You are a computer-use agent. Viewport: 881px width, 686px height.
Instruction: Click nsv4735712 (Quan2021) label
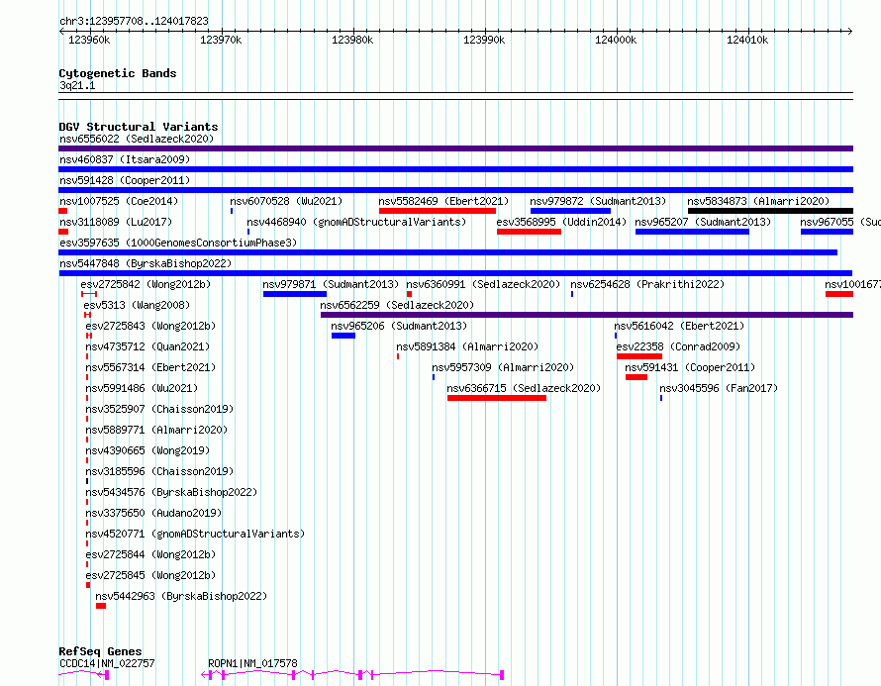(147, 346)
